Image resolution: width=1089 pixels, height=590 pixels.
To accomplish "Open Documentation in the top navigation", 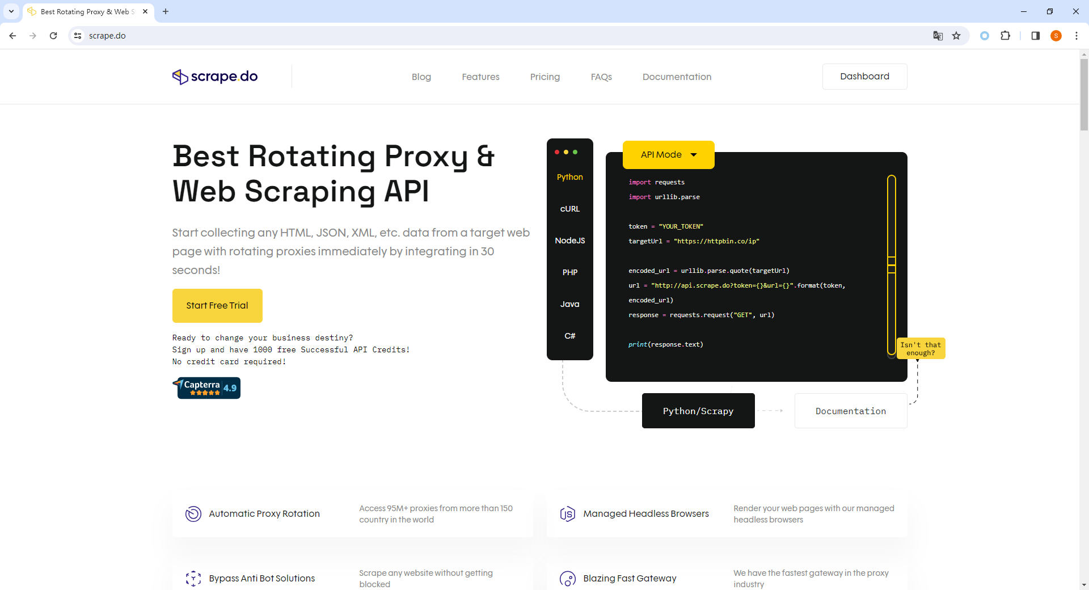I will [x=677, y=77].
